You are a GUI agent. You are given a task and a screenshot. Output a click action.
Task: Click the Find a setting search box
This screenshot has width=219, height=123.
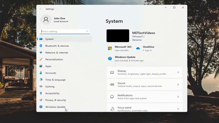point(65,31)
